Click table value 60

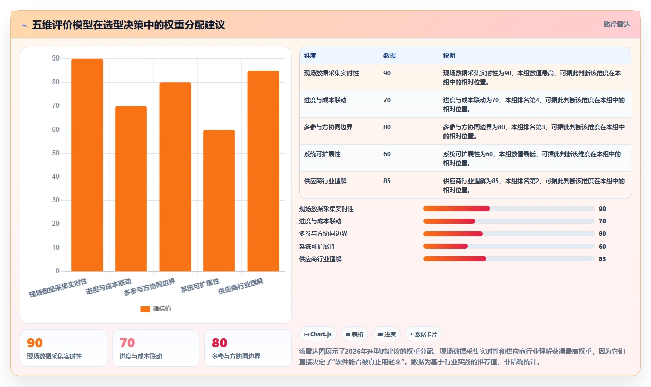[x=387, y=154]
